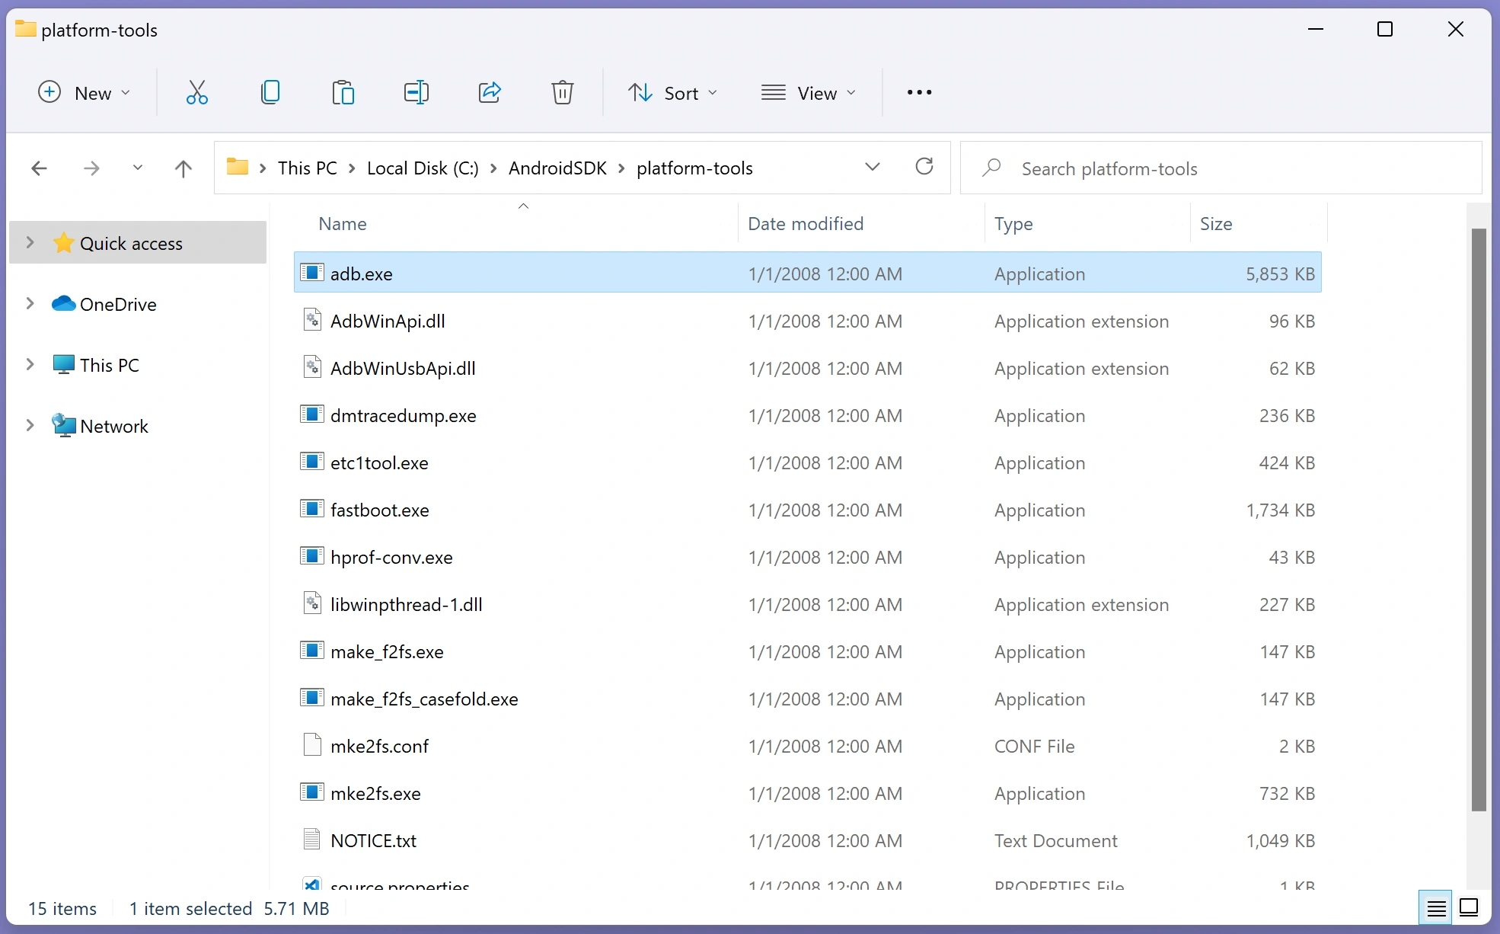Select Network in navigation pane
The height and width of the screenshot is (934, 1500).
(x=114, y=427)
